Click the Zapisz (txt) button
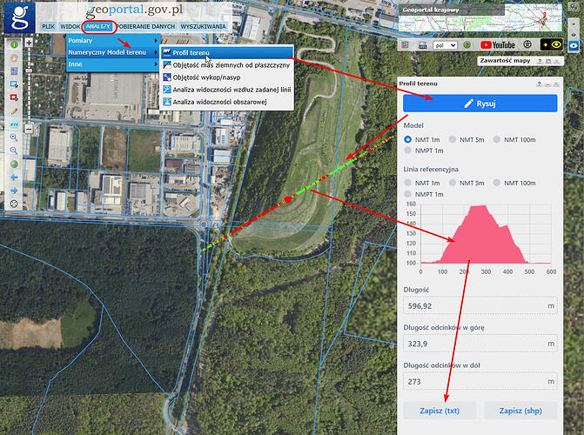This screenshot has height=435, width=584. pos(440,411)
